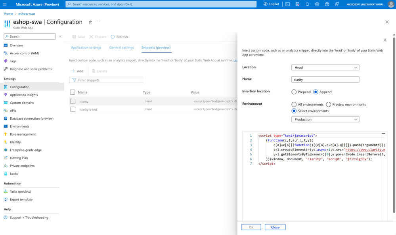Open Database connection (preview)
Screen dimensions: 396x235
32,118
